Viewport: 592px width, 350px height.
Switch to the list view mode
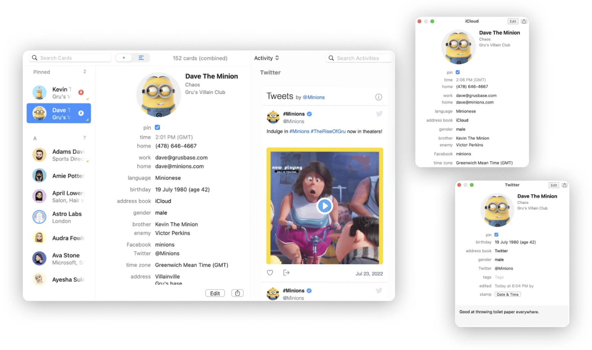pos(141,58)
